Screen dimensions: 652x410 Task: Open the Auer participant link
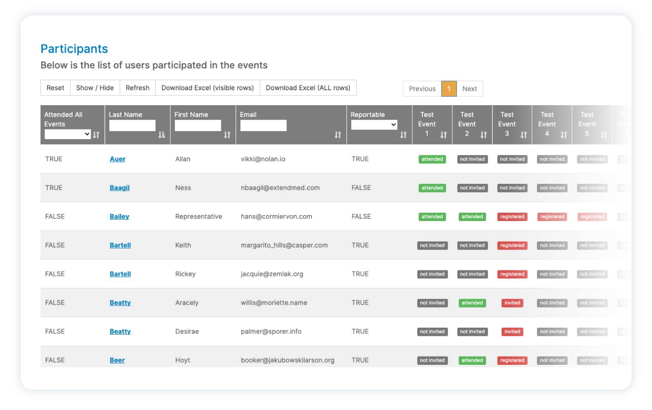(117, 159)
